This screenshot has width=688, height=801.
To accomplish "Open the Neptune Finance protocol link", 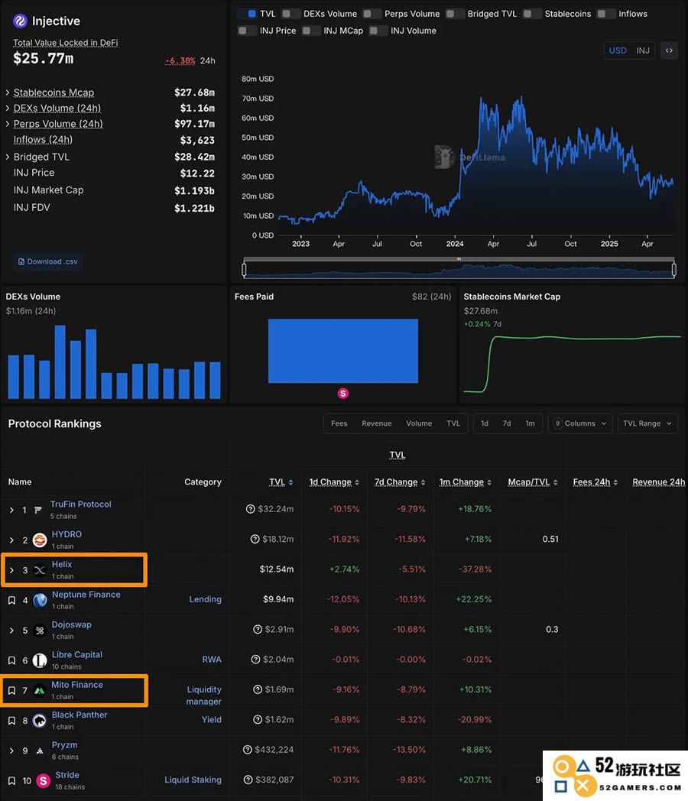I will [x=86, y=595].
